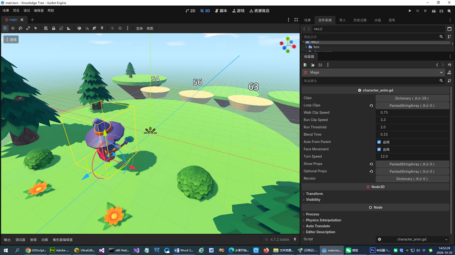The width and height of the screenshot is (455, 255).
Task: Click the 3D orientation axis gizmo
Action: coord(287,45)
